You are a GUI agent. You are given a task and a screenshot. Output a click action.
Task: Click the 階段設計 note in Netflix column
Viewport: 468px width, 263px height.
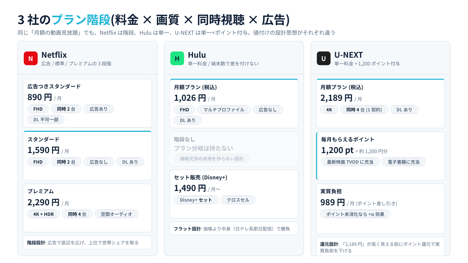(87, 243)
